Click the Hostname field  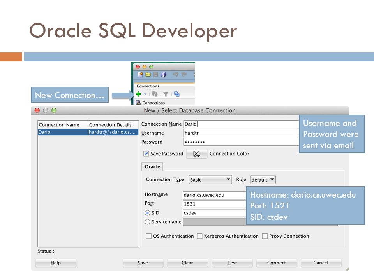pyautogui.click(x=214, y=195)
